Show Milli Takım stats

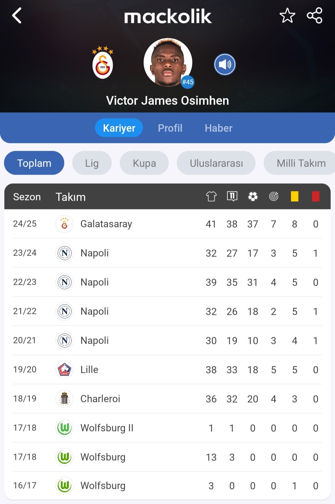coord(300,163)
